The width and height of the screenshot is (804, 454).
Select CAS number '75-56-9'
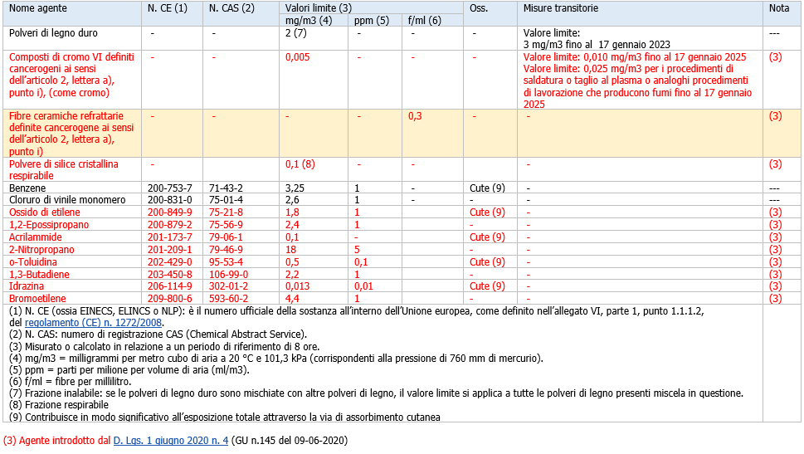(226, 225)
